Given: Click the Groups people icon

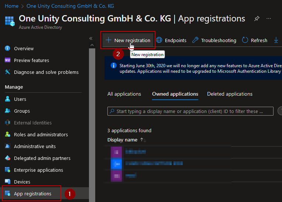Looking at the screenshot, I should click(x=7, y=111).
